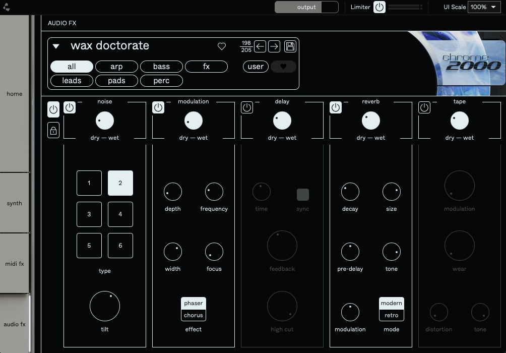The width and height of the screenshot is (506, 353).
Task: Select the phaser effect
Action: [194, 303]
